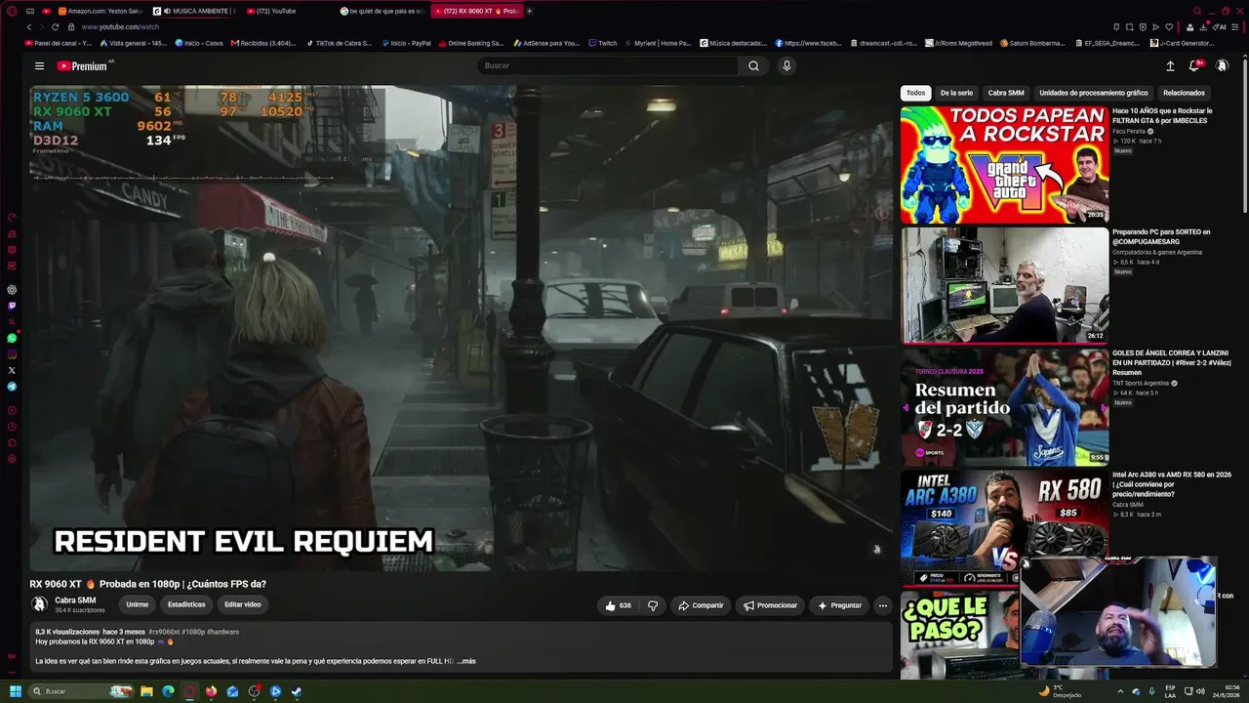Image resolution: width=1249 pixels, height=703 pixels.
Task: Click the YouTube search magnifier button
Action: [x=753, y=65]
